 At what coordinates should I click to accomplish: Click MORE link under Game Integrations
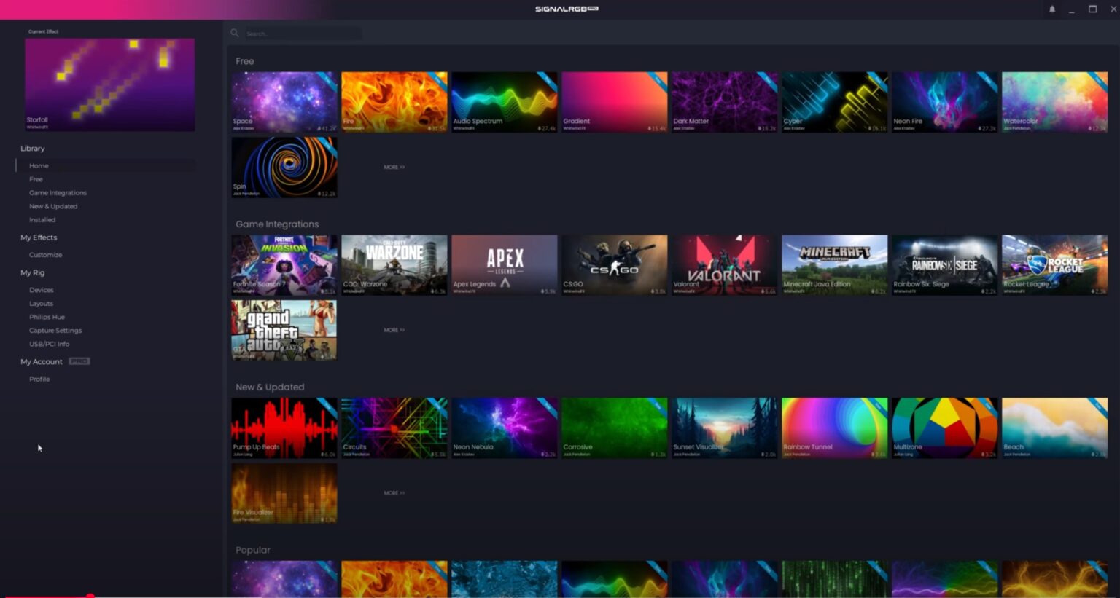pos(394,329)
